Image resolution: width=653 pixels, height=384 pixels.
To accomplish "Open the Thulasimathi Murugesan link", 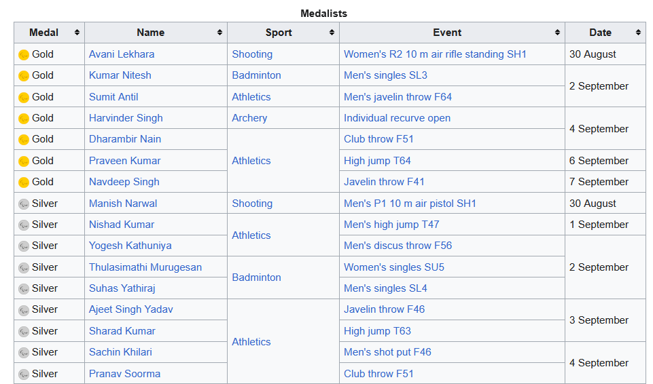I will pos(145,267).
